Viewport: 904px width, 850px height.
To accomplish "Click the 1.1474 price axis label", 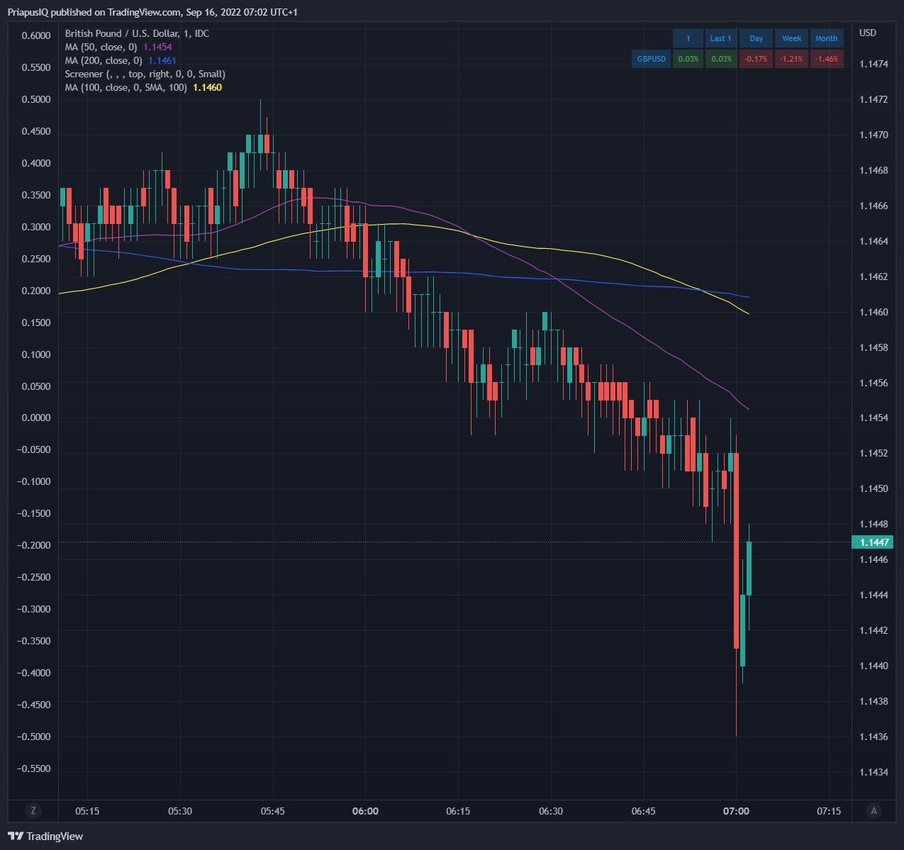I will [874, 64].
